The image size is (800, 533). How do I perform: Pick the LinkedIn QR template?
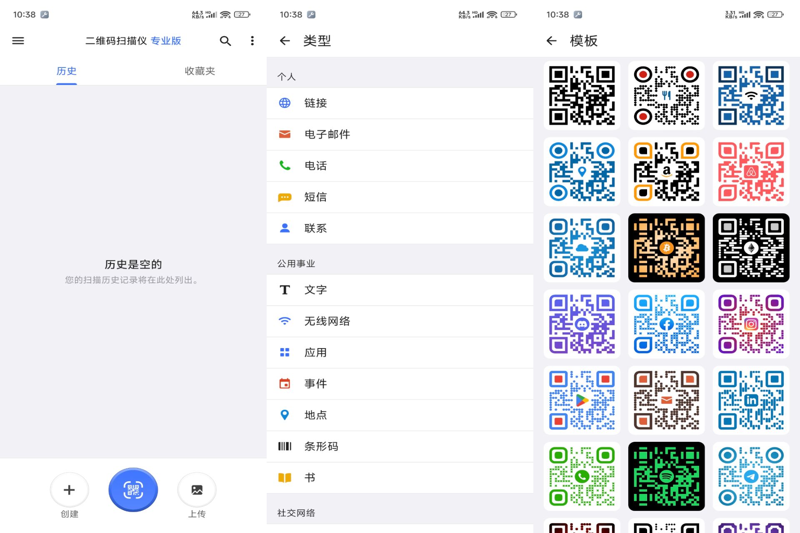751,400
